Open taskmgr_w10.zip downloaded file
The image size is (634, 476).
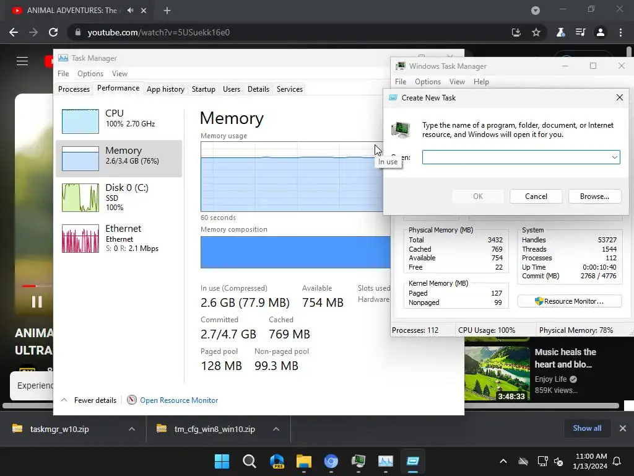click(59, 429)
